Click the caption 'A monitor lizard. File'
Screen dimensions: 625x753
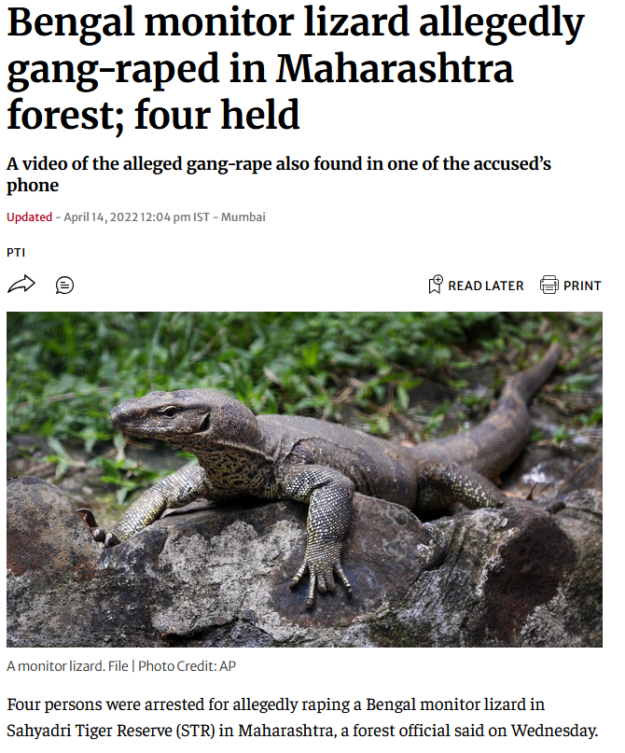67,666
